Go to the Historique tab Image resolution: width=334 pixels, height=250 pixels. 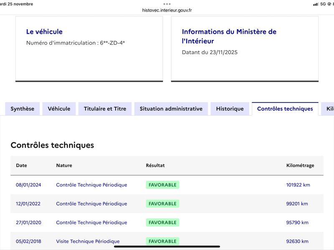click(230, 109)
